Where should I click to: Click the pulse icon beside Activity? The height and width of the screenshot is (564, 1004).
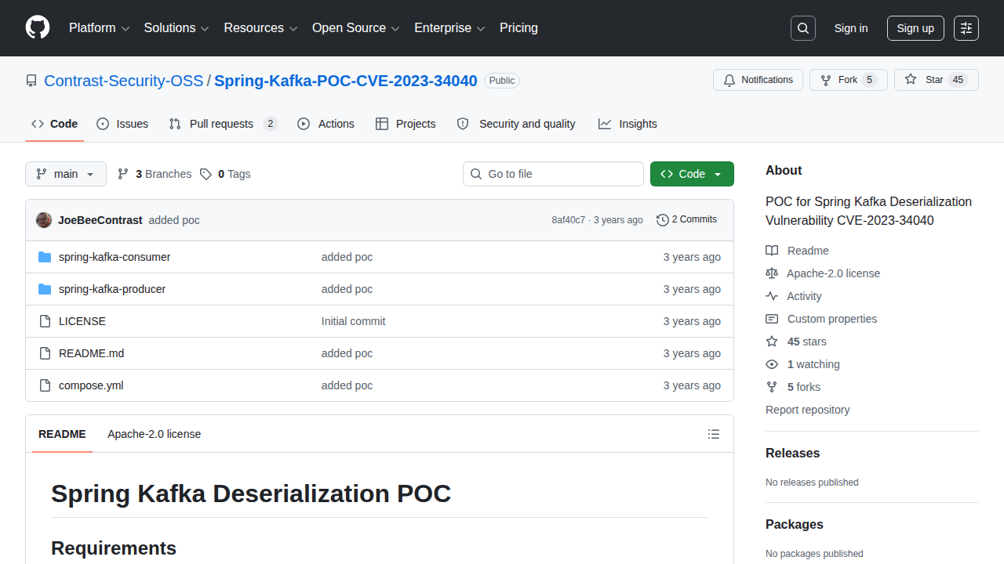(772, 296)
